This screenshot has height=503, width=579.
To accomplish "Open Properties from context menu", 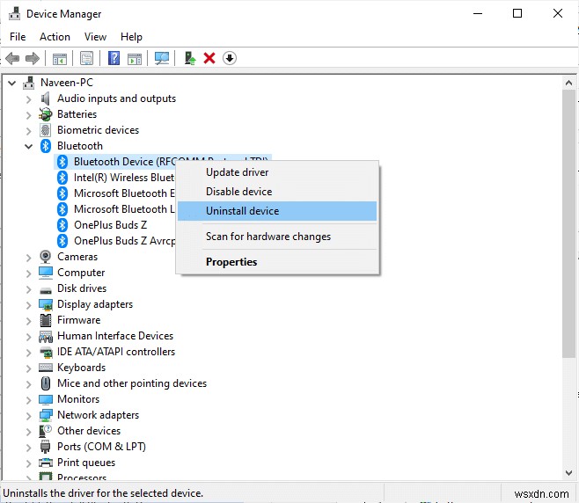I will point(277,262).
